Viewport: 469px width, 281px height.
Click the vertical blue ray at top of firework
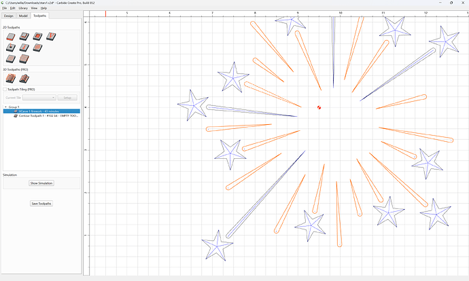tap(333, 52)
